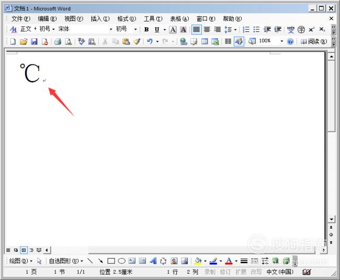Click the Insert Table icon
Viewport: 340px width, 280px height.
tap(205, 41)
